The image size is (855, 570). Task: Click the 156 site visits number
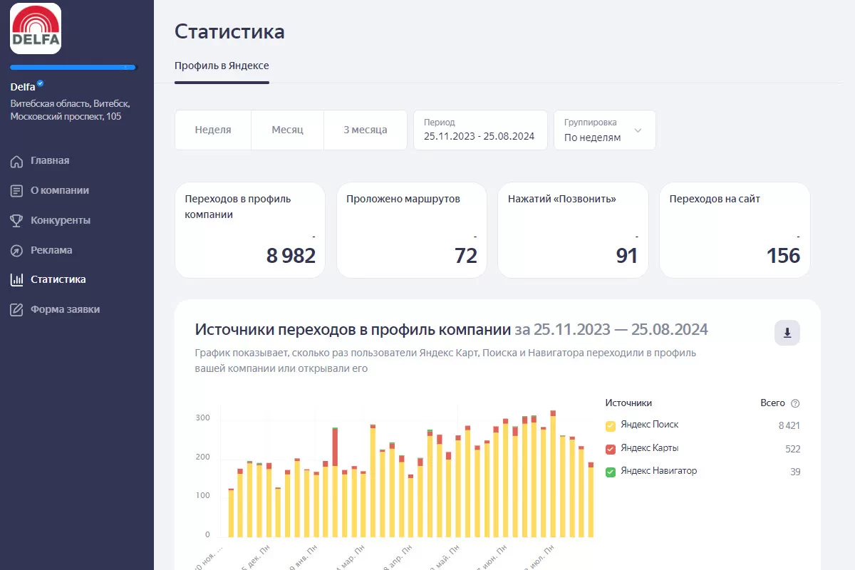(x=783, y=256)
